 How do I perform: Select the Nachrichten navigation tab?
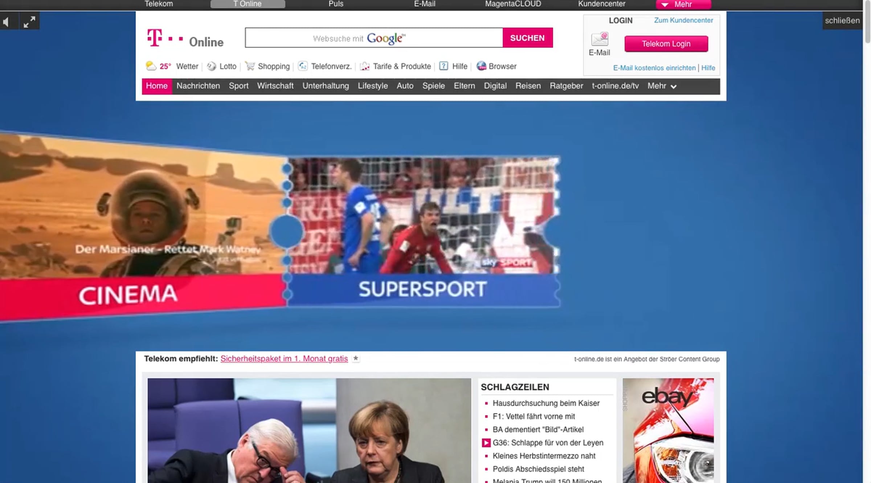point(198,86)
